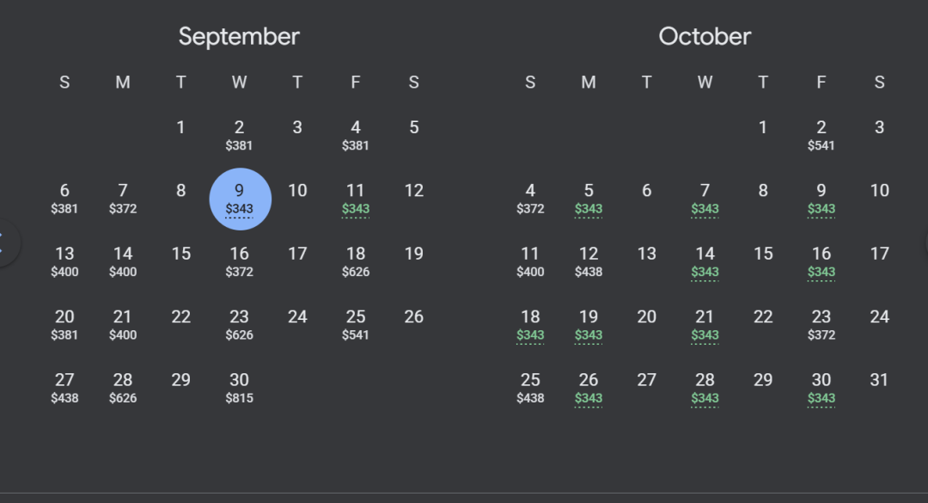Select September 14 at $400
Viewport: 928px width, 503px height.
pyautogui.click(x=123, y=262)
